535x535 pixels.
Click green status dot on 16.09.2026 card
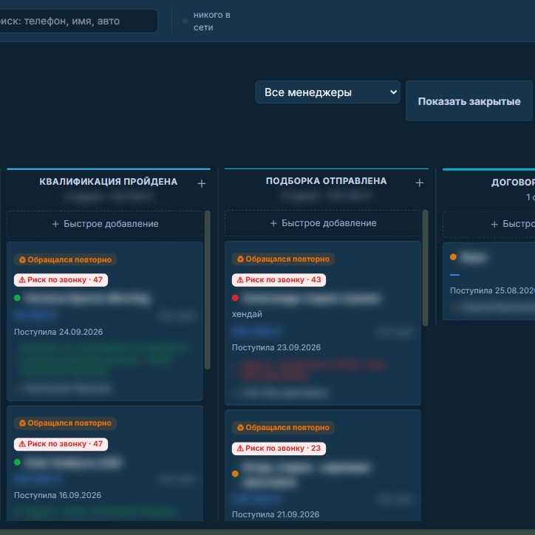(x=18, y=463)
